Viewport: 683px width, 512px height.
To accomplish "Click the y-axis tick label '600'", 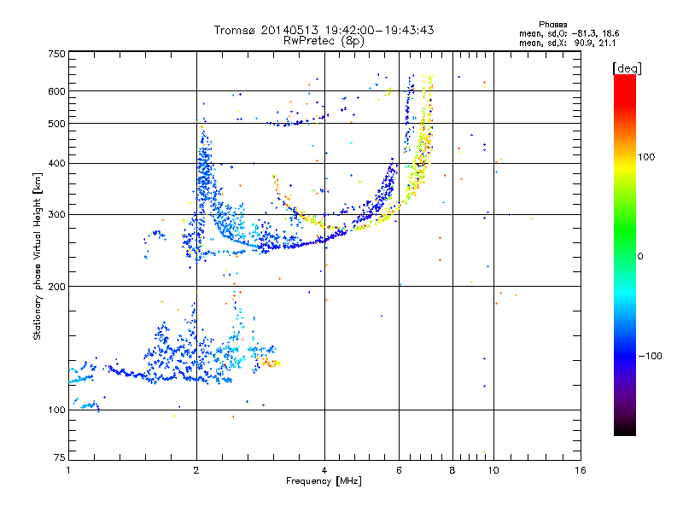I will (57, 91).
